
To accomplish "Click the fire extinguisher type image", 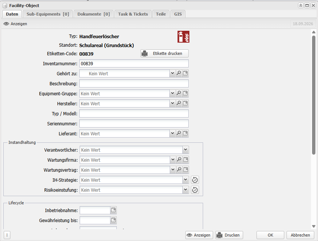I will tap(183, 37).
